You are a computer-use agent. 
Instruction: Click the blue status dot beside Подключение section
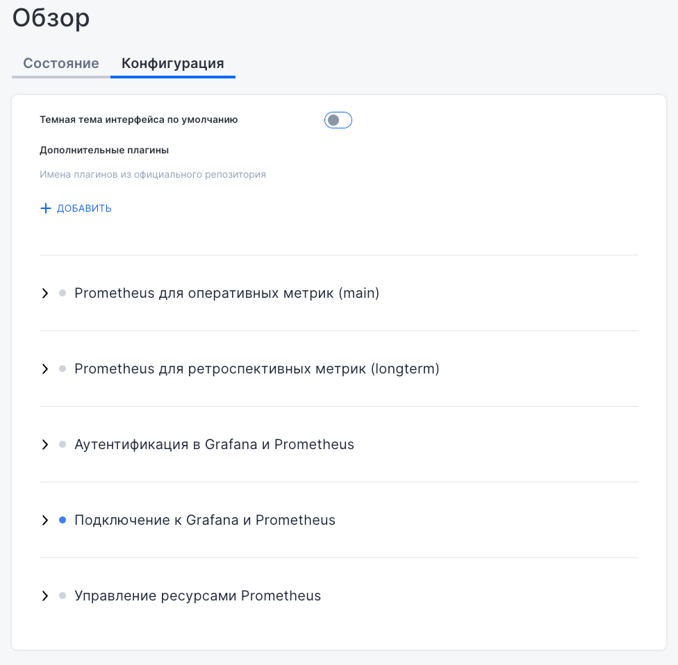click(x=63, y=520)
